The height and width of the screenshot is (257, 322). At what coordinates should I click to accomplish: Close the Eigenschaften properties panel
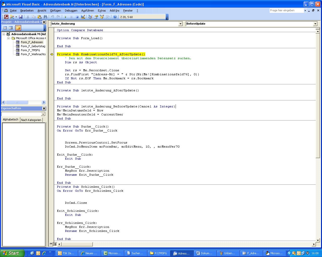pyautogui.click(x=44, y=108)
